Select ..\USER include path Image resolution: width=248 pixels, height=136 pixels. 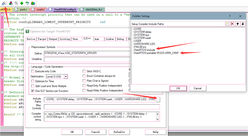click(x=137, y=41)
